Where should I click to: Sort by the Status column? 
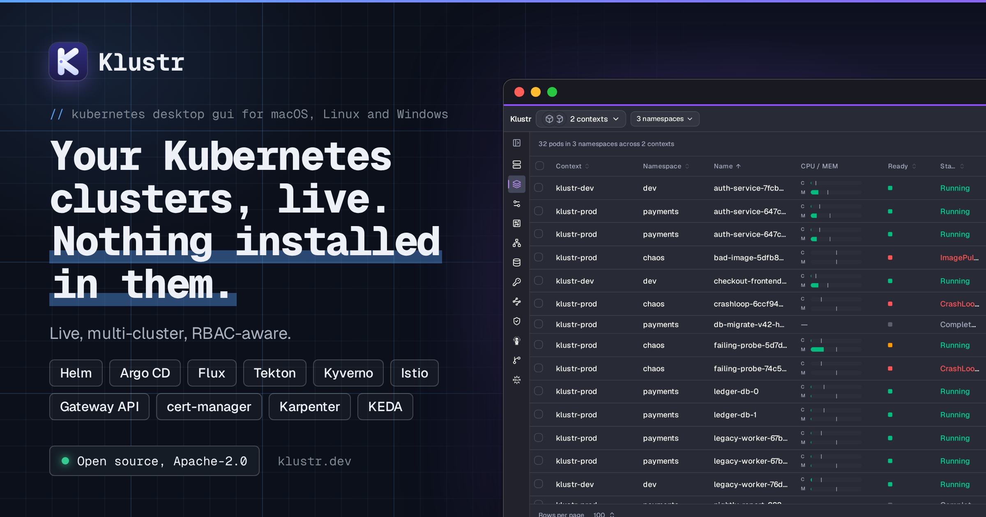[x=952, y=166]
